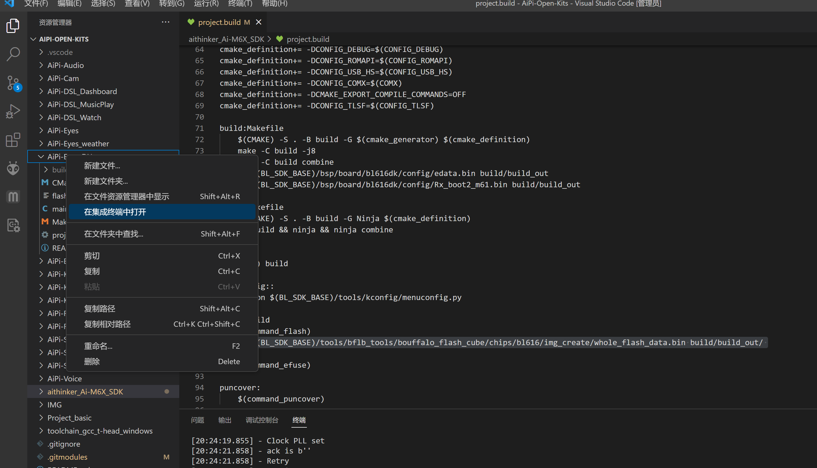Open the 帮助(H) menu
Viewport: 817px width, 468px height.
tap(275, 4)
